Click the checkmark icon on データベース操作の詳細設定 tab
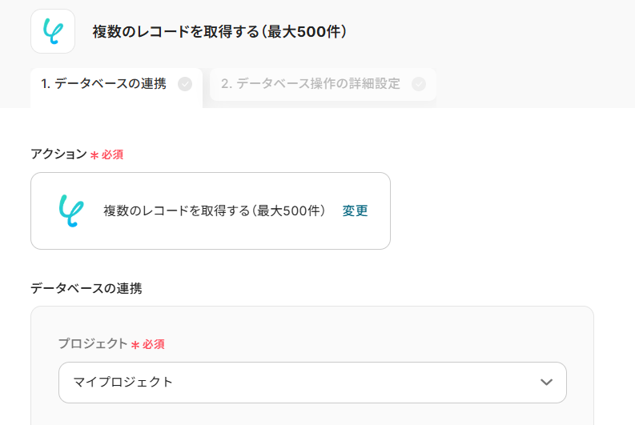The width and height of the screenshot is (635, 425). (419, 84)
